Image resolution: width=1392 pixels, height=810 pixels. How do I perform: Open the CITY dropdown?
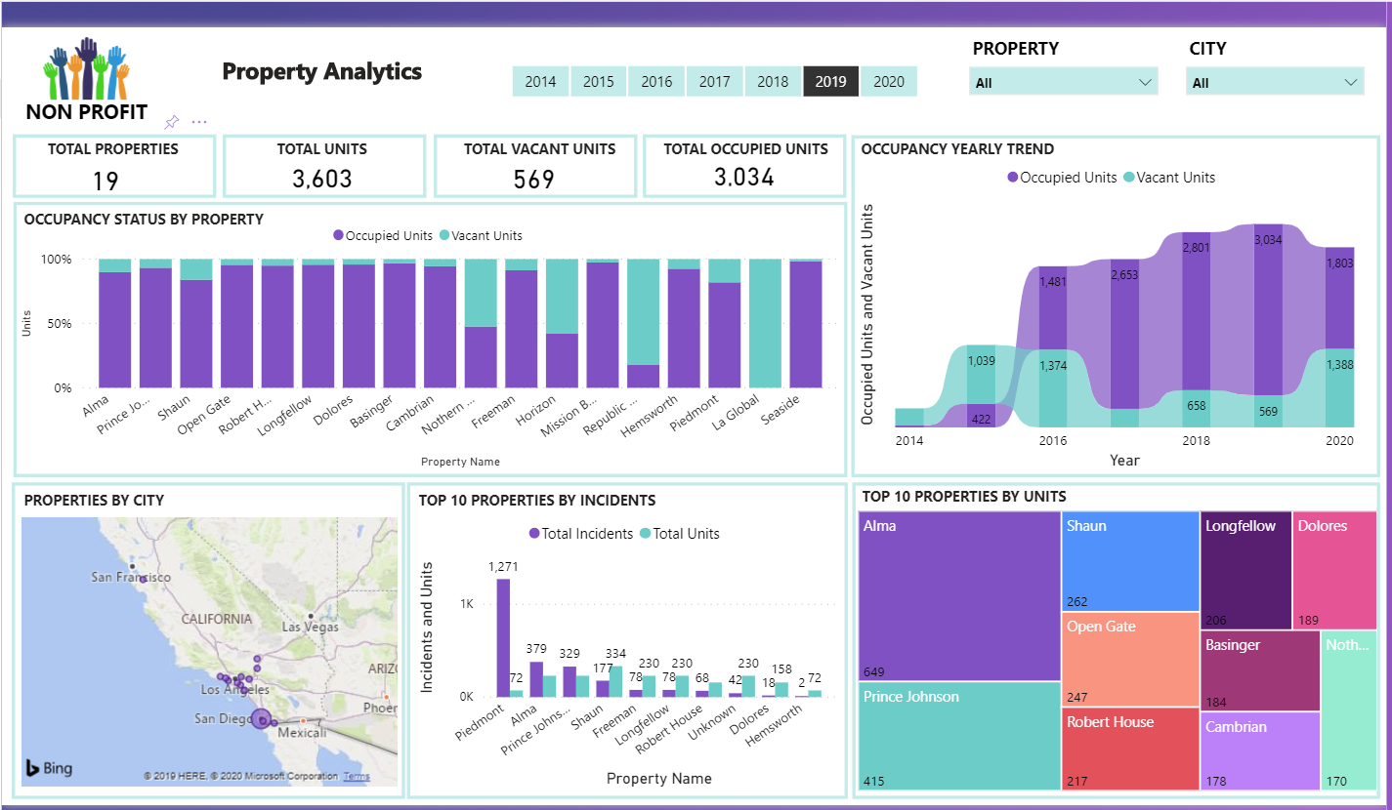[x=1275, y=82]
